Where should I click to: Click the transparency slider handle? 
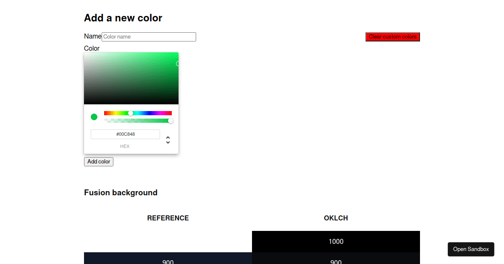point(171,121)
